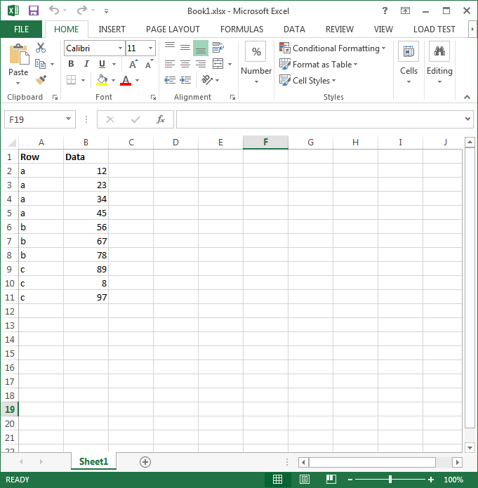Screen dimensions: 478x488
Task: Click Increase Font Size icon
Action: [133, 64]
